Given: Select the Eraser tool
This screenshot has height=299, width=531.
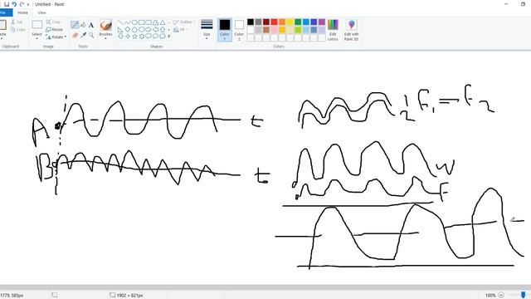Looking at the screenshot, I should pyautogui.click(x=75, y=35).
